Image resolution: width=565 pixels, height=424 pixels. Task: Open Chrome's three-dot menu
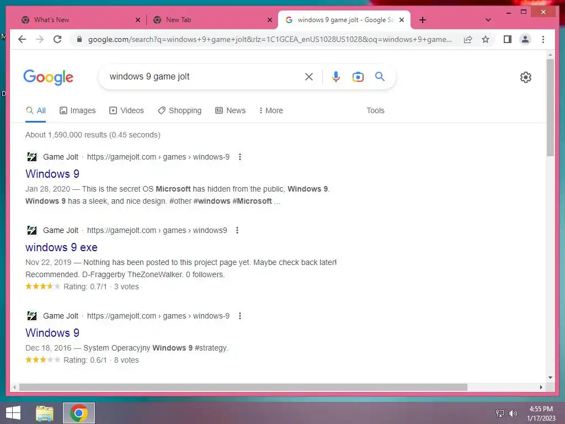(x=543, y=39)
